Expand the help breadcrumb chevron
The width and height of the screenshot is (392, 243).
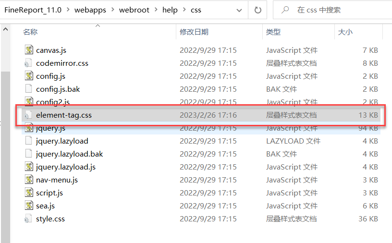point(184,10)
